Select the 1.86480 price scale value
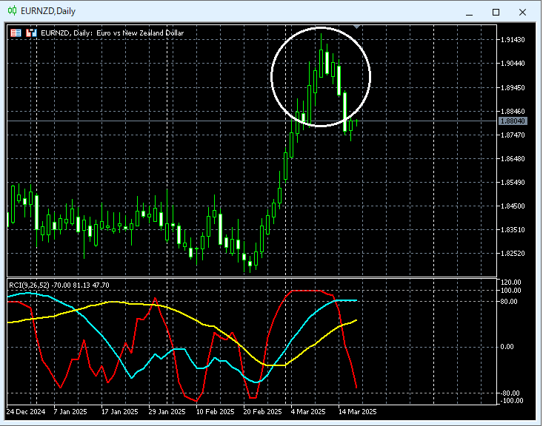This screenshot has width=543, height=426. pyautogui.click(x=513, y=159)
